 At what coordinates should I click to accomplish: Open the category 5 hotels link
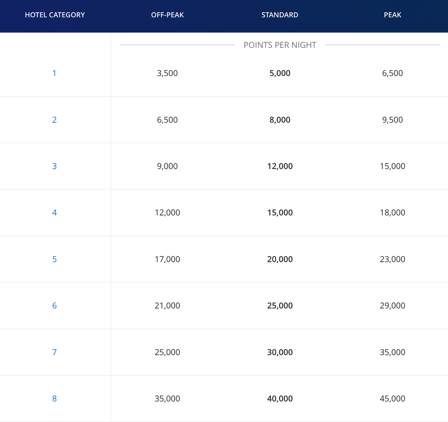tap(55, 259)
